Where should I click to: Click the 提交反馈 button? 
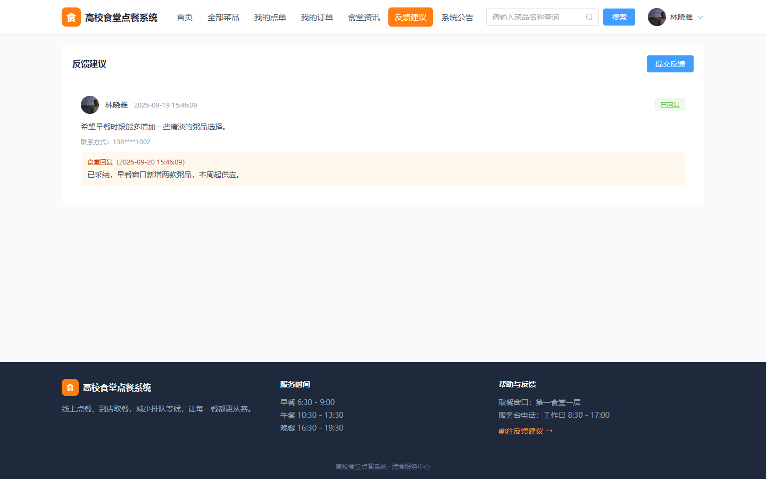click(x=670, y=64)
